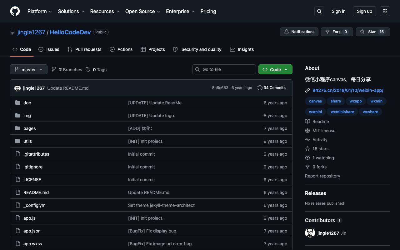This screenshot has width=400, height=250.
Task: Open the master branch selector
Action: click(x=29, y=69)
